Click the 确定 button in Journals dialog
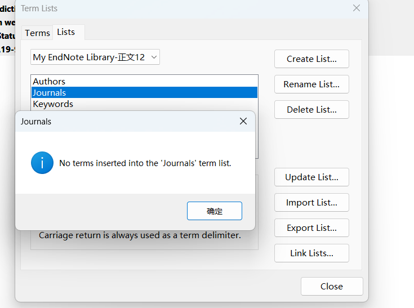This screenshot has height=308, width=414. click(215, 211)
